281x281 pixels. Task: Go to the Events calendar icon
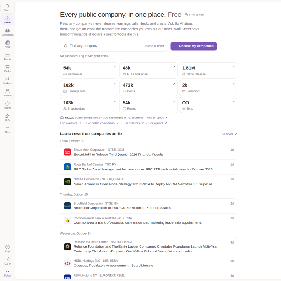[x=7, y=57]
